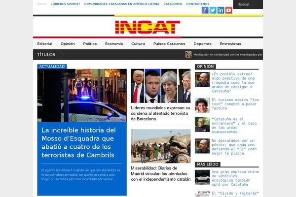The width and height of the screenshot is (296, 197).
Task: Open ticker headline about Movilización en solidaridad
Action: coord(228,55)
